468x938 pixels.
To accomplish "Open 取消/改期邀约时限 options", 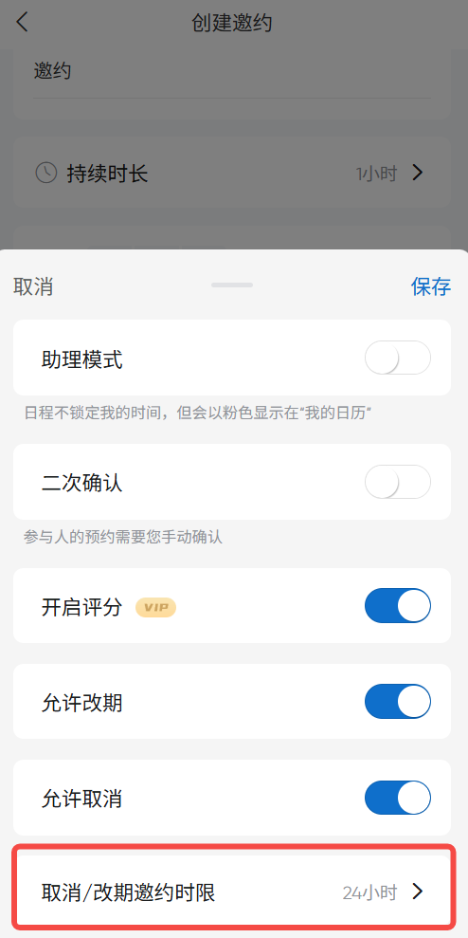I will pyautogui.click(x=232, y=893).
